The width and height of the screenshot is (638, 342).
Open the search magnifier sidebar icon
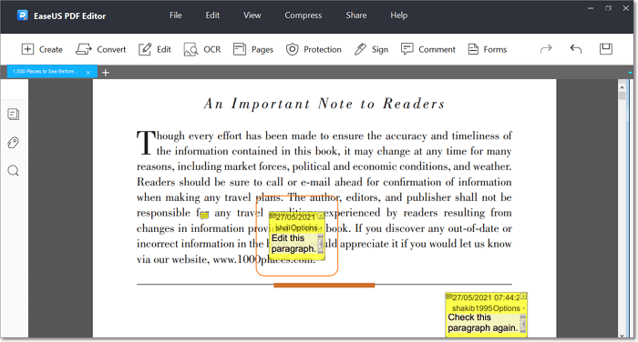[14, 171]
